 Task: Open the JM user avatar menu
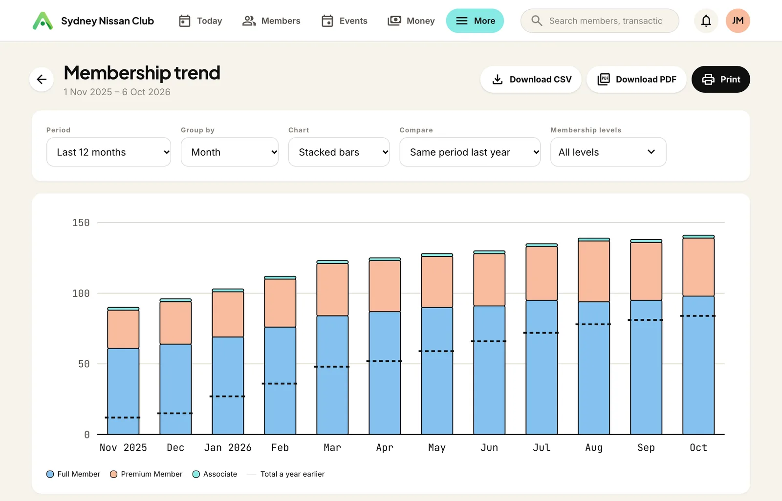pyautogui.click(x=738, y=21)
